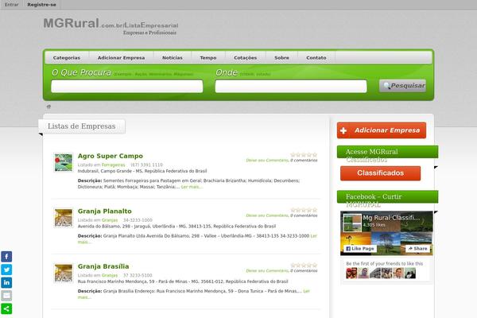Viewport: 477px width, 318px height.
Task: Share page via email side icon
Action: point(6,296)
